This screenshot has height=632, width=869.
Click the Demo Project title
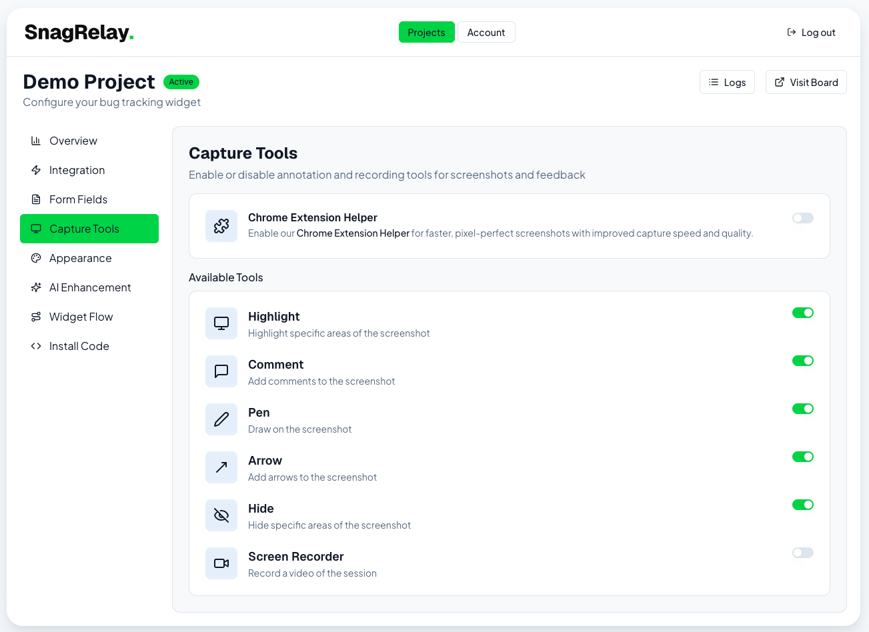point(89,81)
